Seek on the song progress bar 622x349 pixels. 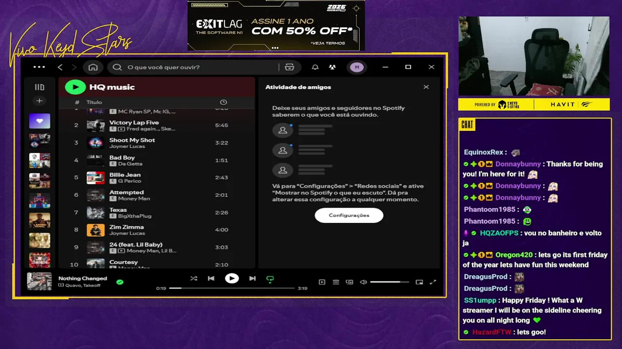[x=232, y=288]
